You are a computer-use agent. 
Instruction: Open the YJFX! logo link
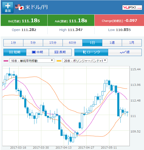tap(132, 7)
